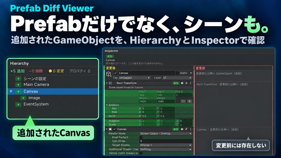Image resolution: width=281 pixels, height=158 pixels.
Task: Click Scale Z field
Action: [186, 125]
